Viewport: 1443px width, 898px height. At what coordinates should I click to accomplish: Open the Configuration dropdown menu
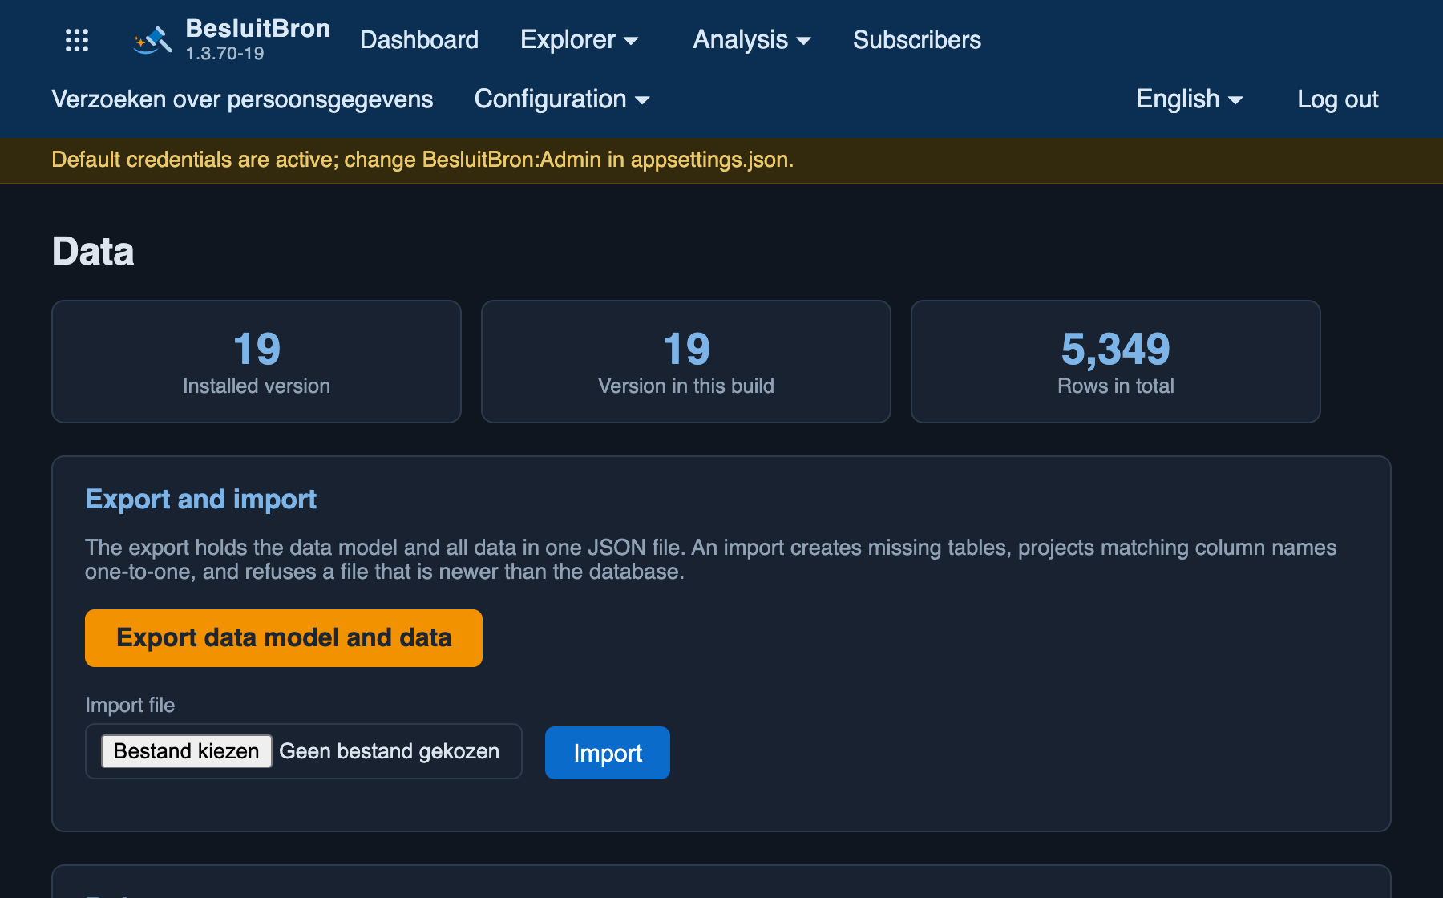(x=562, y=99)
